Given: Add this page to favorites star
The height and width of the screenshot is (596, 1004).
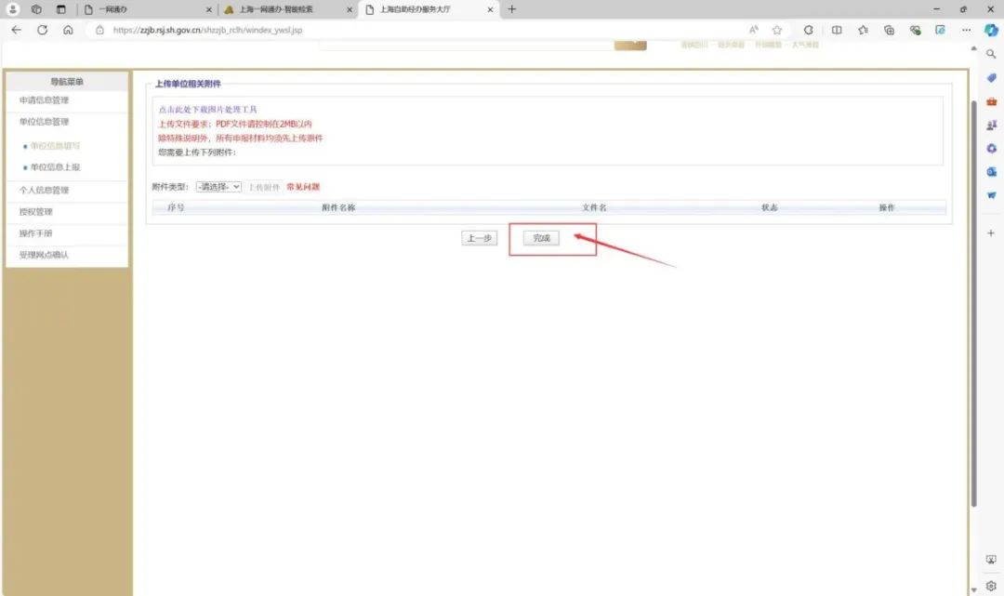Looking at the screenshot, I should pyautogui.click(x=777, y=30).
